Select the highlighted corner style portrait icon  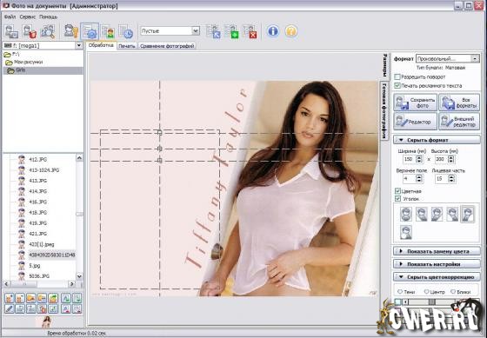coord(468,214)
